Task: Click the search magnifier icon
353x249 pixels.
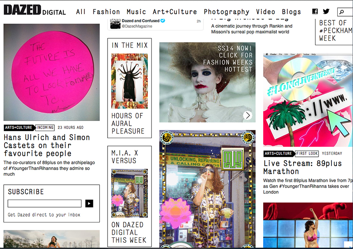Action: pos(342,12)
